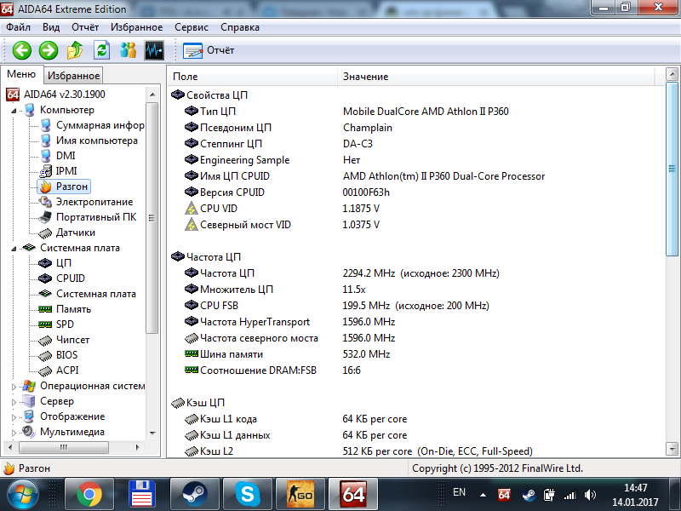The image size is (681, 511).
Task: Click the network signal tray icon
Action: pyautogui.click(x=569, y=495)
